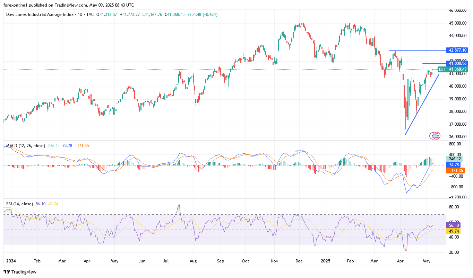Click the close value C41,368.45 in the header
The width and height of the screenshot is (473, 278).
pos(175,15)
